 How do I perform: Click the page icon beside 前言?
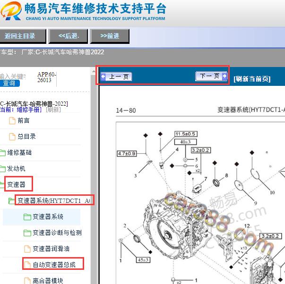12,121
